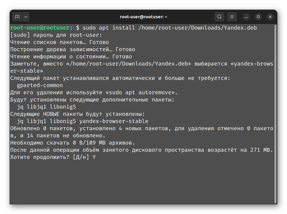Click the green root-user@rootuser prompt text
The image size is (287, 214).
point(39,28)
